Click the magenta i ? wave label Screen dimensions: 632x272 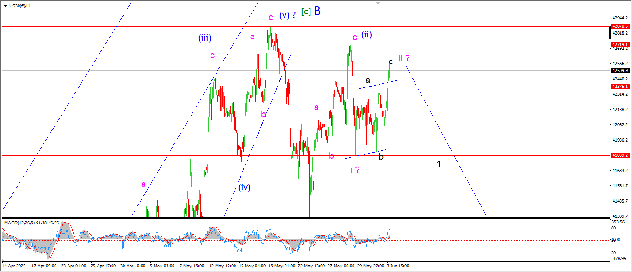355,170
